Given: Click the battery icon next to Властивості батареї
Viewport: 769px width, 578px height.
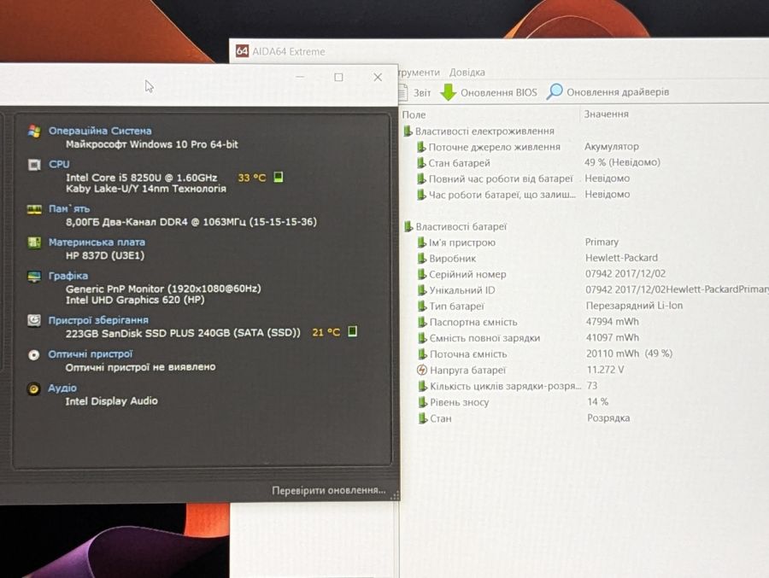Looking at the screenshot, I should point(408,226).
